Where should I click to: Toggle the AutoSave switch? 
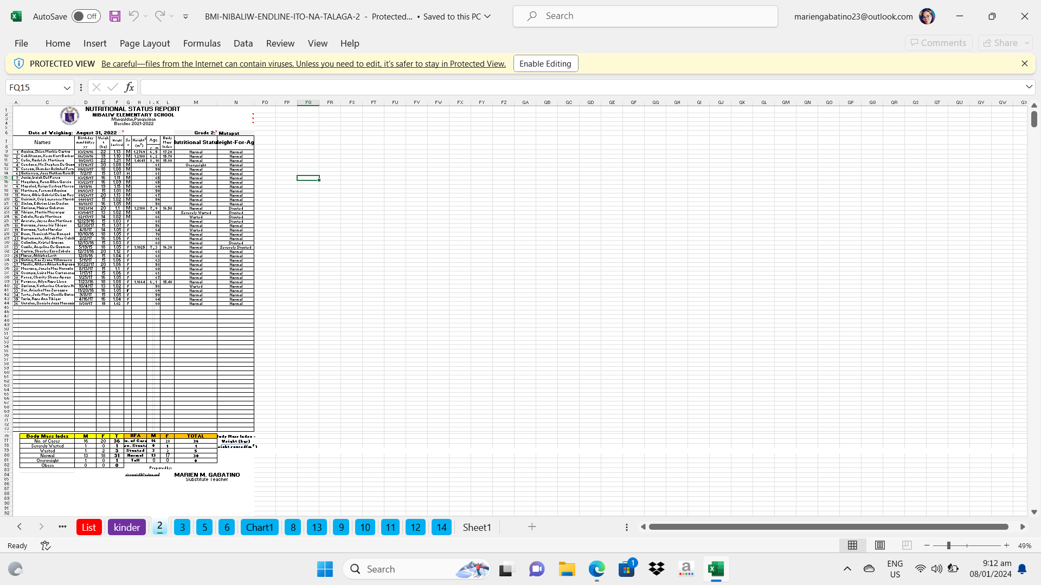pos(86,16)
